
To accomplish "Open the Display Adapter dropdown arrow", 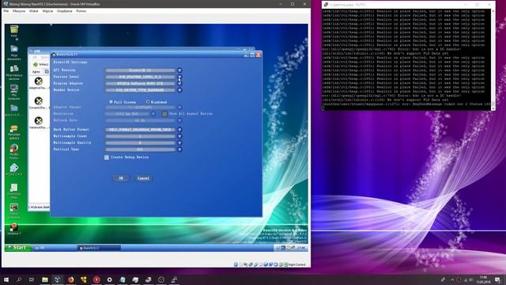I will pos(179,83).
